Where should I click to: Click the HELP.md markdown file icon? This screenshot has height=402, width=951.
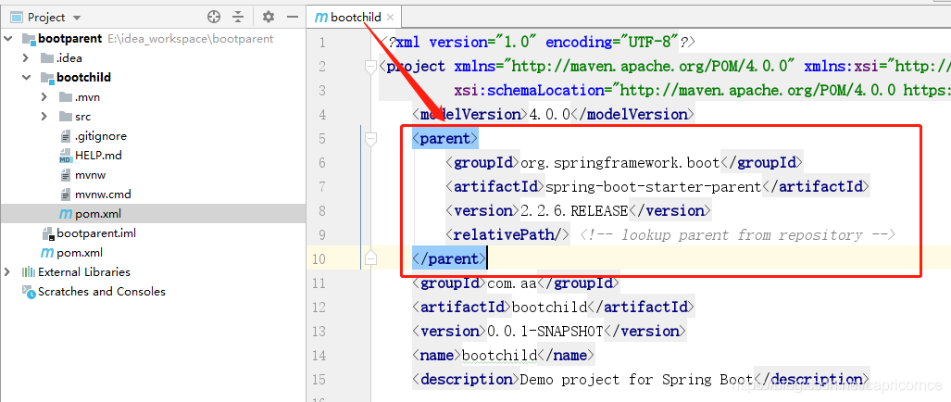(x=66, y=156)
